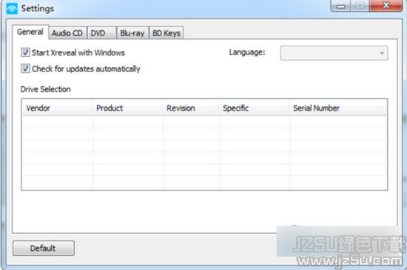407x270 pixels.
Task: Click the Language: label
Action: coord(247,52)
